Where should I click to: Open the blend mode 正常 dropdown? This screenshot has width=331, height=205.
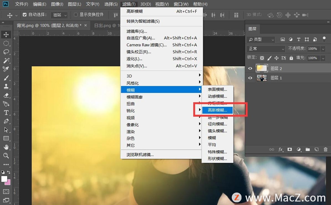[266, 49]
